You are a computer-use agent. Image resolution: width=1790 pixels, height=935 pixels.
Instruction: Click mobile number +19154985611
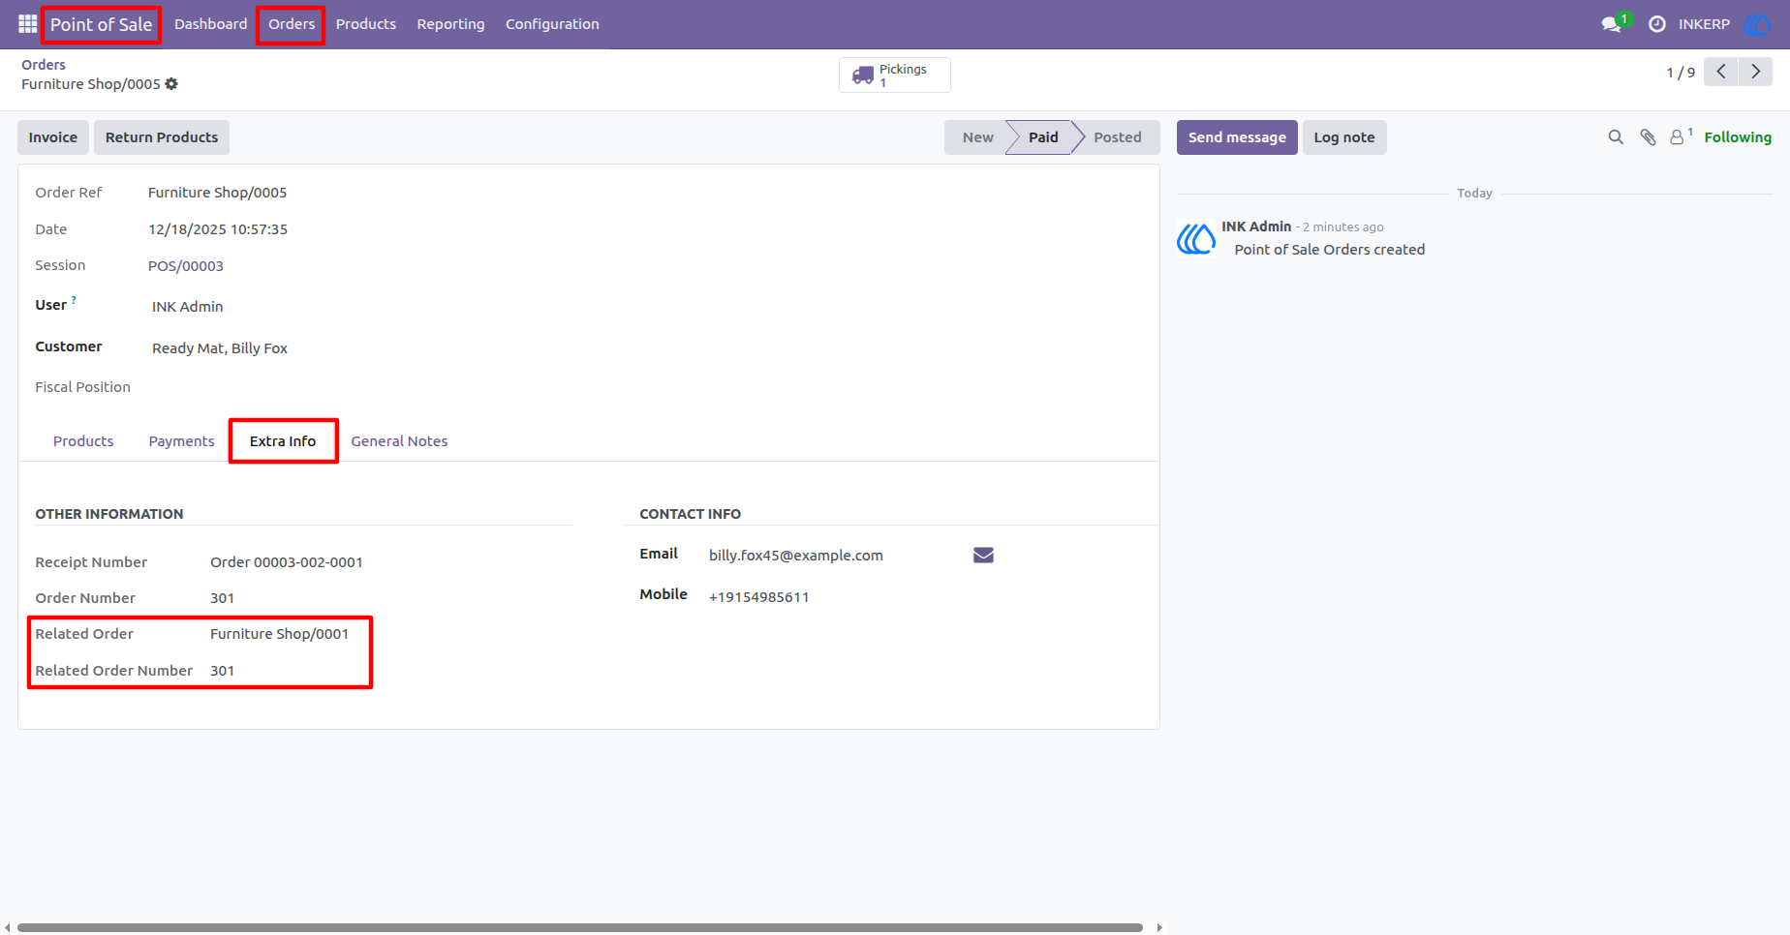[x=759, y=597]
